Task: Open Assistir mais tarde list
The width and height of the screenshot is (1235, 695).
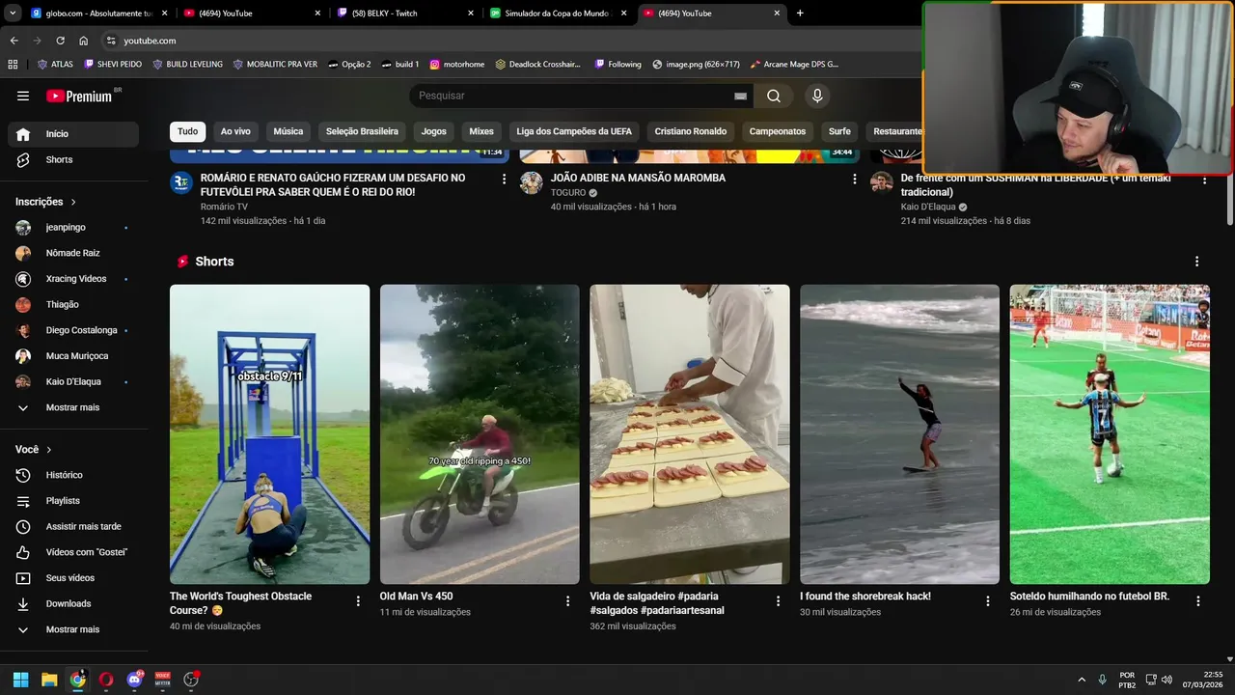Action: click(x=73, y=526)
